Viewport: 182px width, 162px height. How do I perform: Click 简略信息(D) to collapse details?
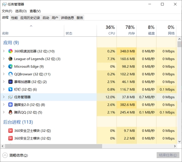(x=18, y=155)
